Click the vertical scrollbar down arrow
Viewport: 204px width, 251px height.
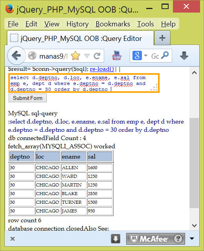pos(194,225)
